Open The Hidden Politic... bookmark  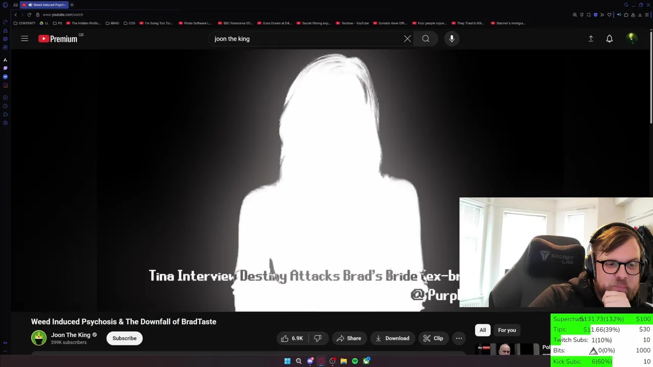pyautogui.click(x=83, y=23)
